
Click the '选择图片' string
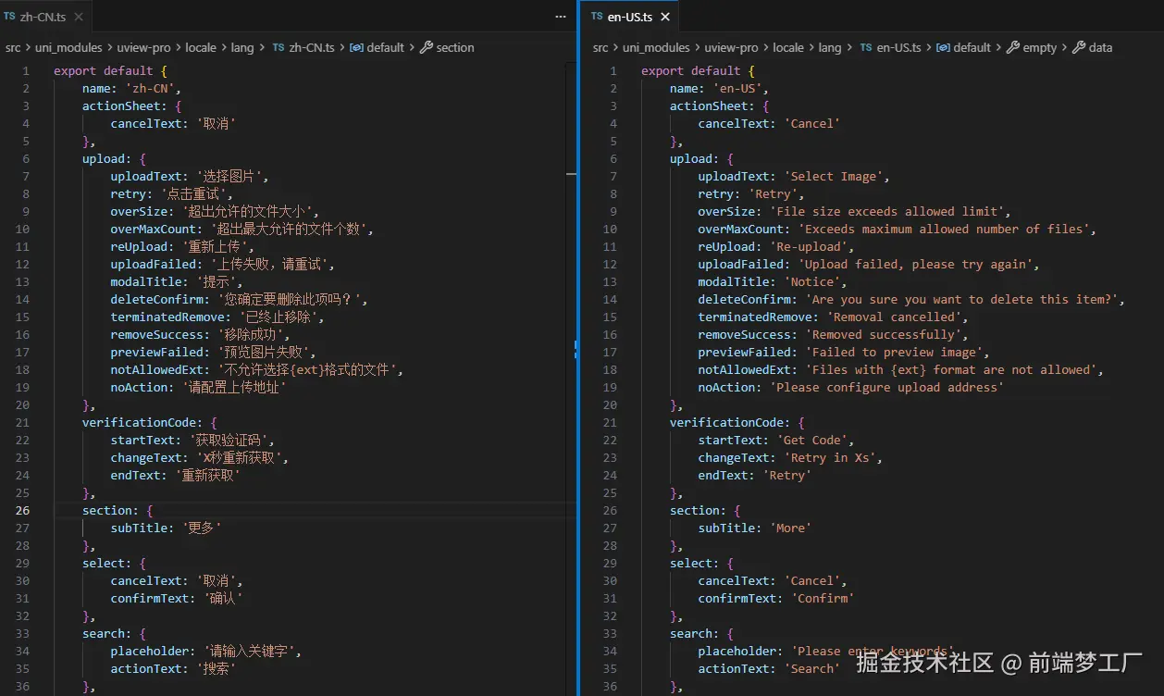[x=229, y=176]
